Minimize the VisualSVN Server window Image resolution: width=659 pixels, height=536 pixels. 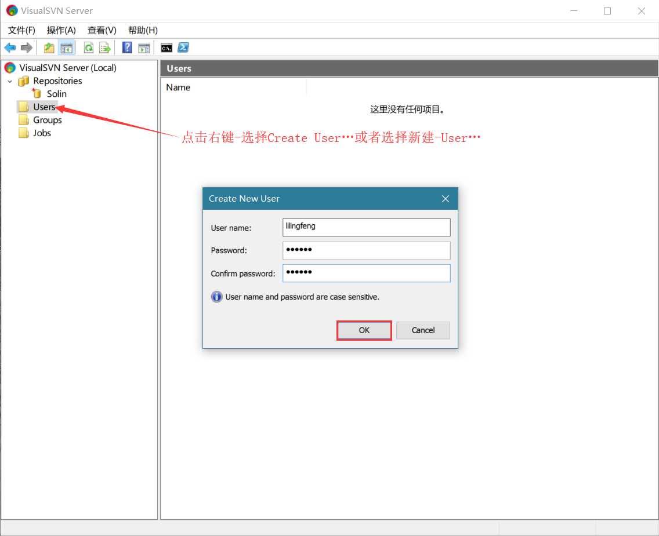573,11
